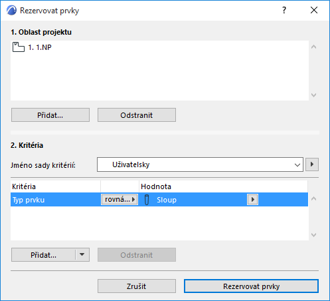This screenshot has height=301, width=330.
Task: Click the Hodnota column header
Action: pyautogui.click(x=224, y=186)
